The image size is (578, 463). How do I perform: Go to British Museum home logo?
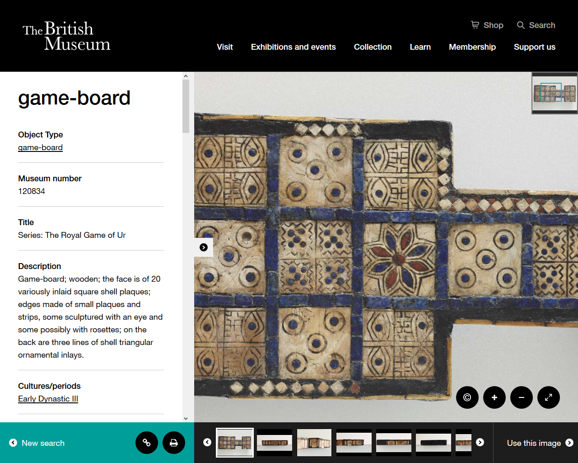(66, 36)
